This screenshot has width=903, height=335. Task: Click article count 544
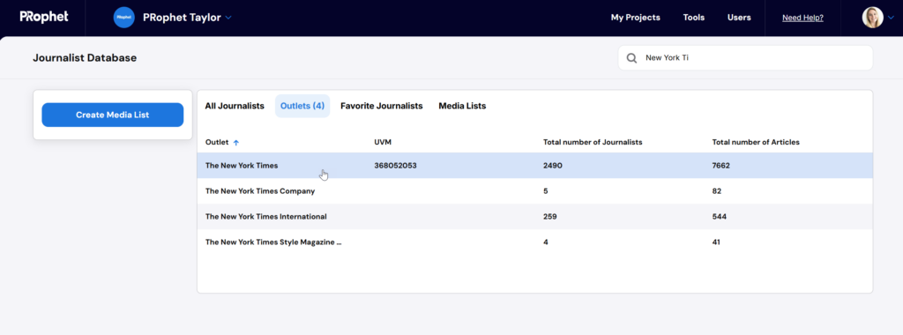(720, 217)
